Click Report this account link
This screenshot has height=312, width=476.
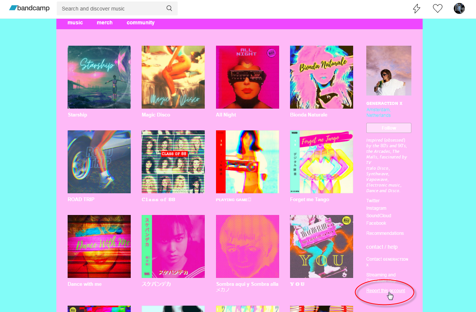pos(385,291)
